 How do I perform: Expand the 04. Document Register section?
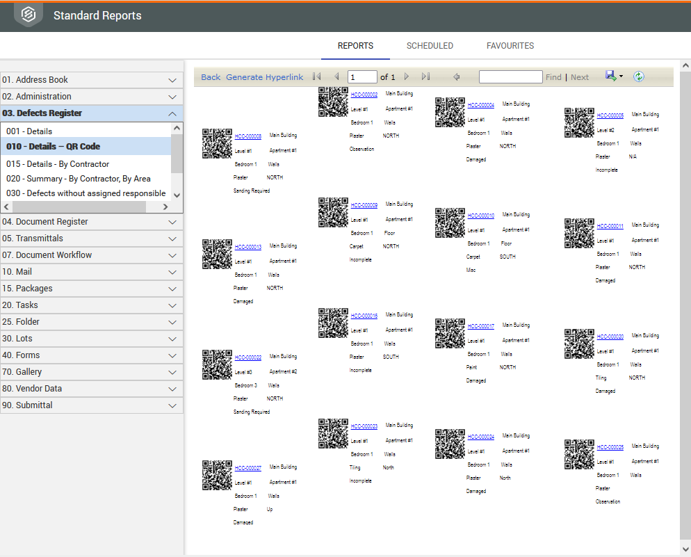pyautogui.click(x=172, y=222)
